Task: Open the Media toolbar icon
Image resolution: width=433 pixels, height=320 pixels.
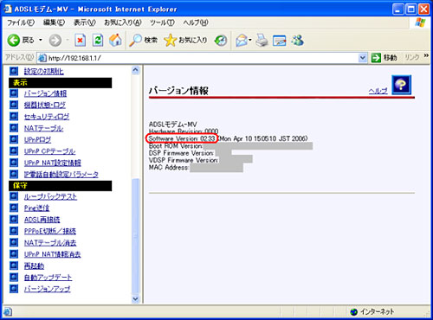Action: point(221,41)
